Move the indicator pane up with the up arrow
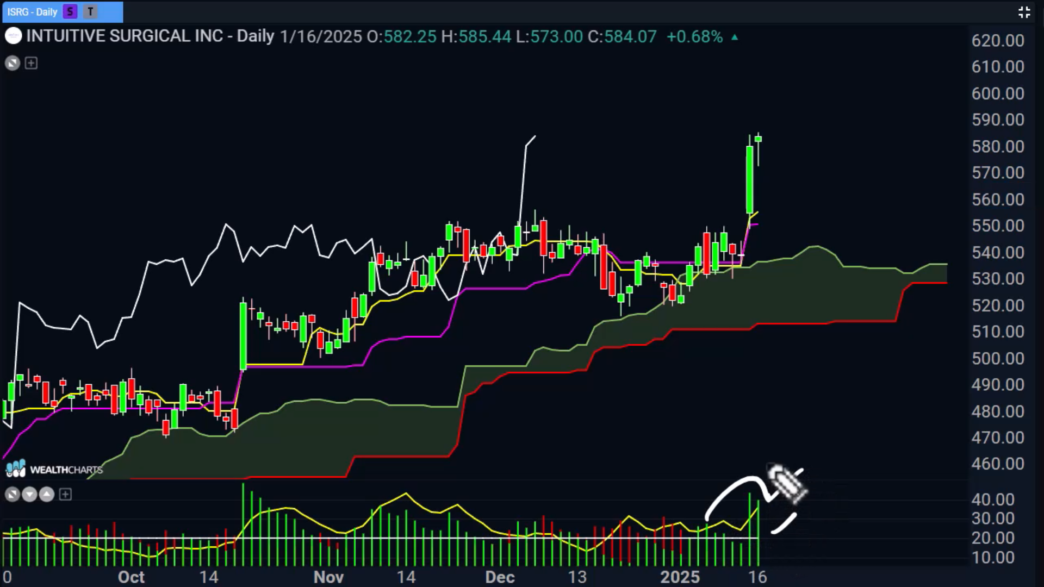The height and width of the screenshot is (587, 1044). pos(47,495)
